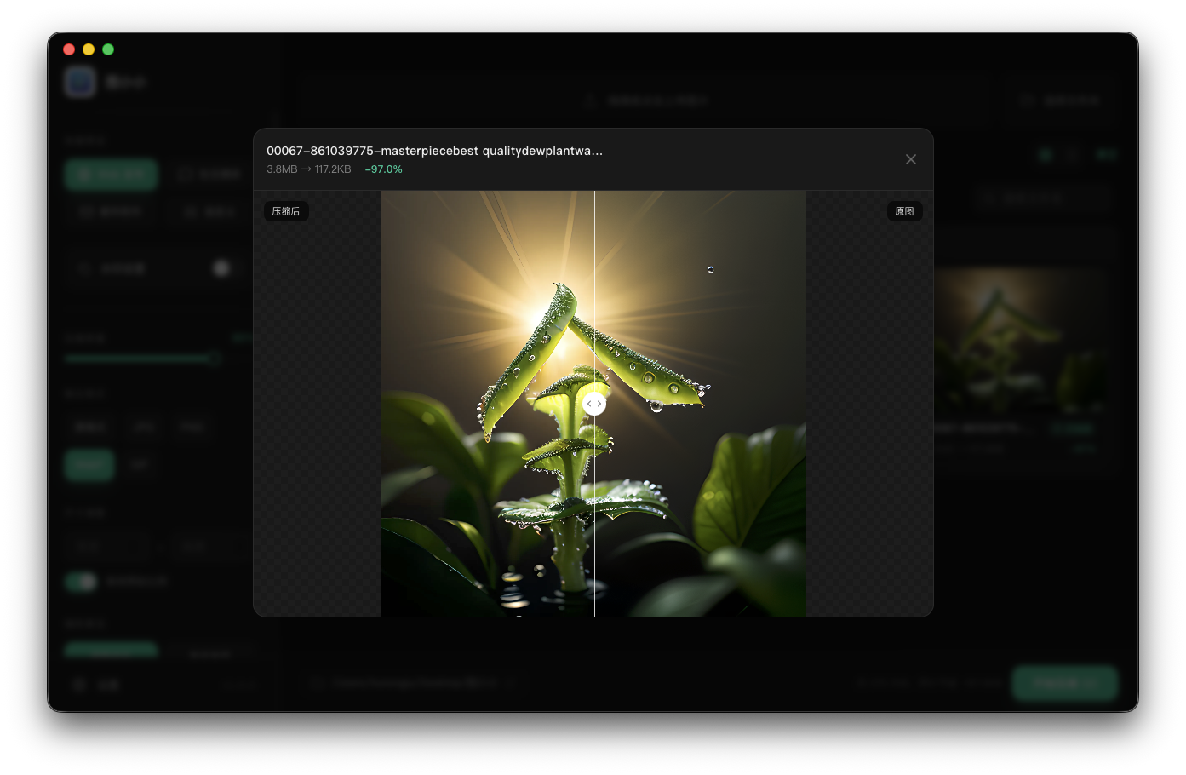This screenshot has width=1186, height=775.
Task: Click the 压缩后 label on the preview
Action: [x=286, y=211]
